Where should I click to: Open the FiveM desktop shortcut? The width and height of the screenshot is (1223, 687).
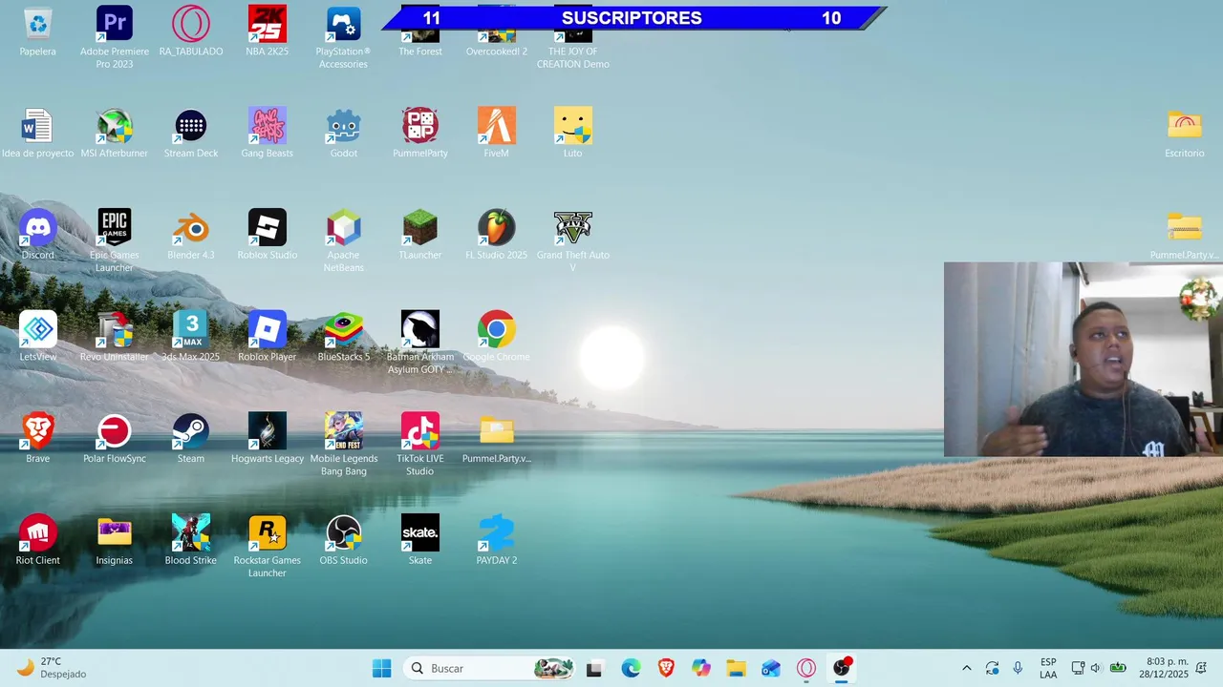[x=497, y=126]
